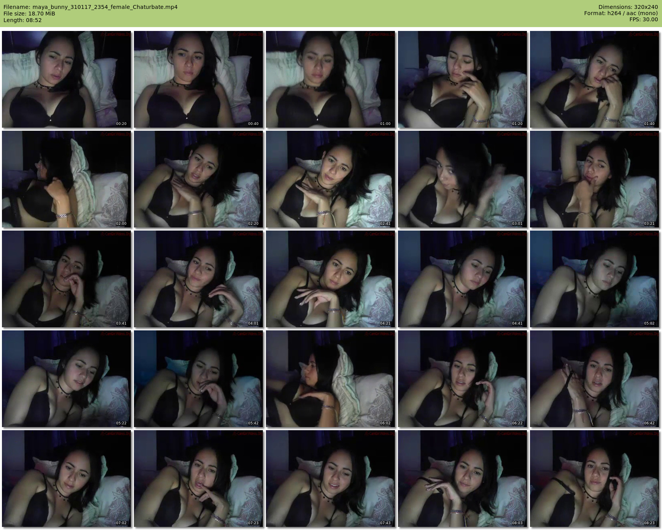Click the Filename text in the header
The image size is (662, 530).
[91, 7]
